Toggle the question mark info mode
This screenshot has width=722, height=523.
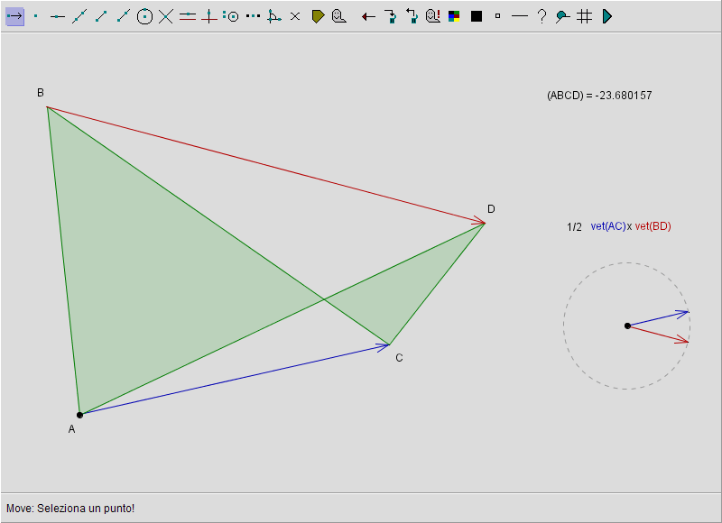tap(541, 16)
